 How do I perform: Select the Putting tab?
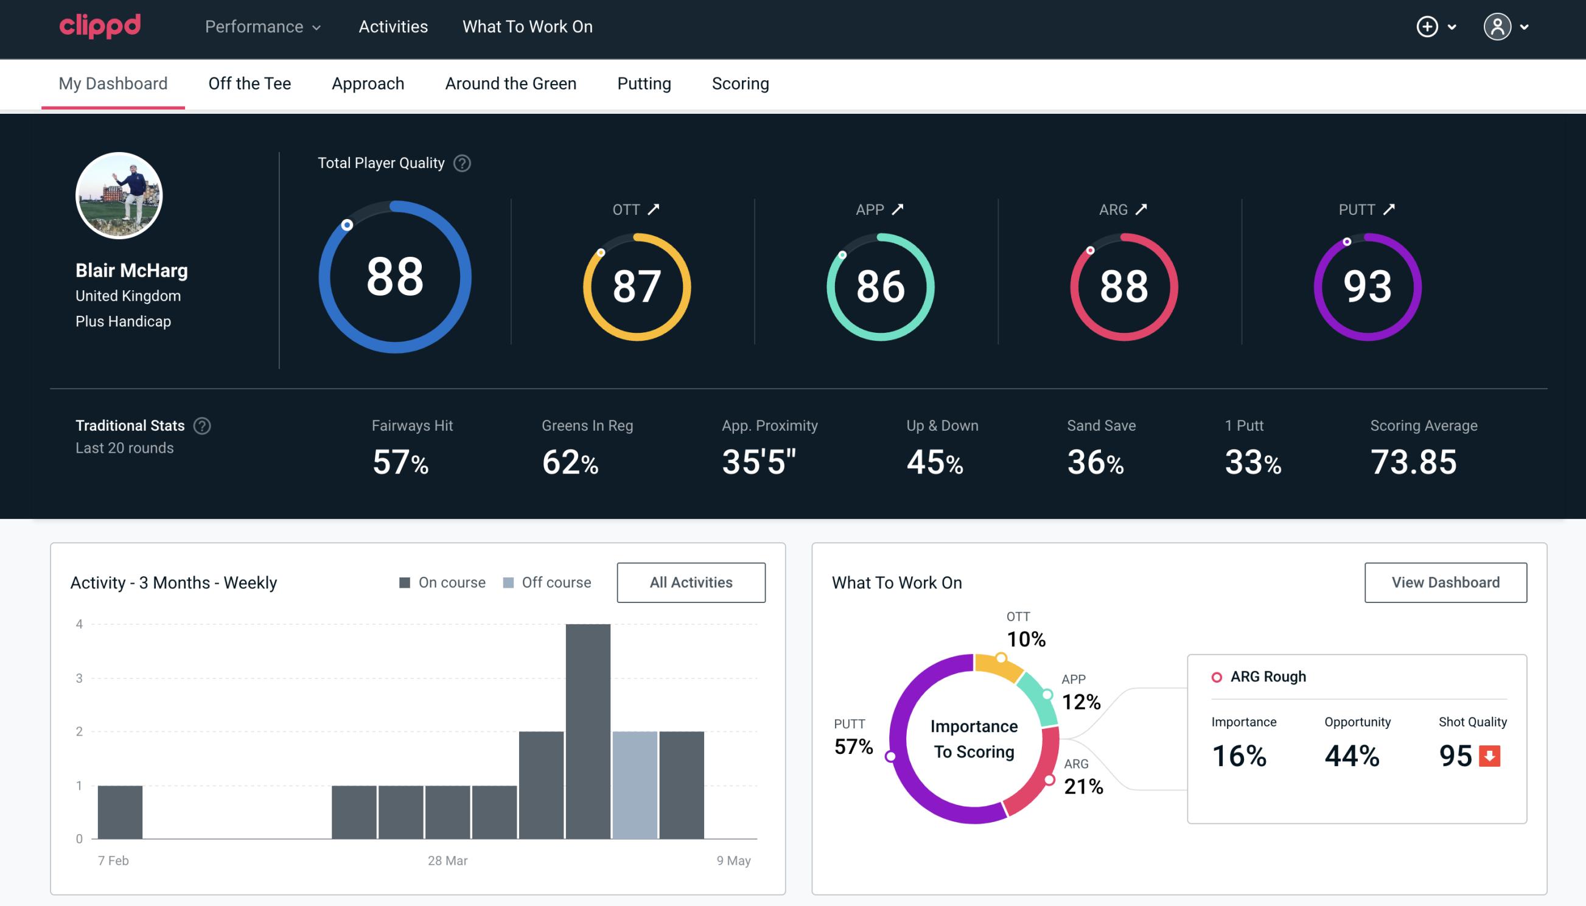coord(644,83)
